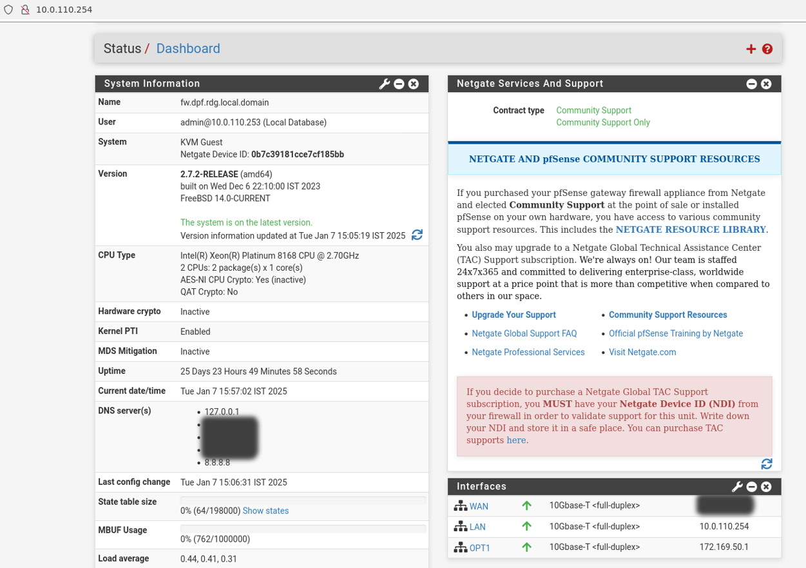Refresh the version information update check
This screenshot has height=568, width=806.
coord(417,235)
